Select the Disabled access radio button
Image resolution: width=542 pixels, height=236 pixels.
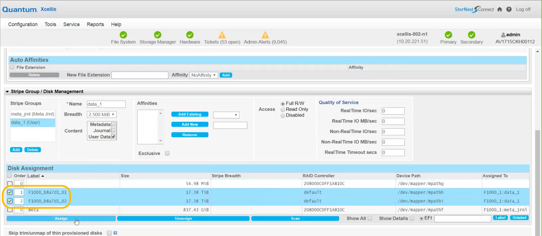point(283,115)
